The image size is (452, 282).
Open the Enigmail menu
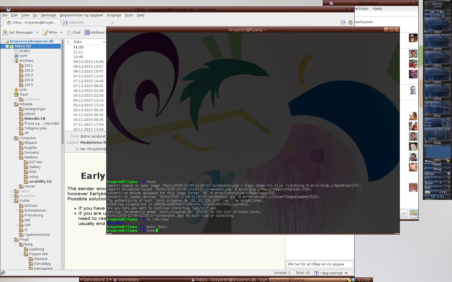[114, 15]
